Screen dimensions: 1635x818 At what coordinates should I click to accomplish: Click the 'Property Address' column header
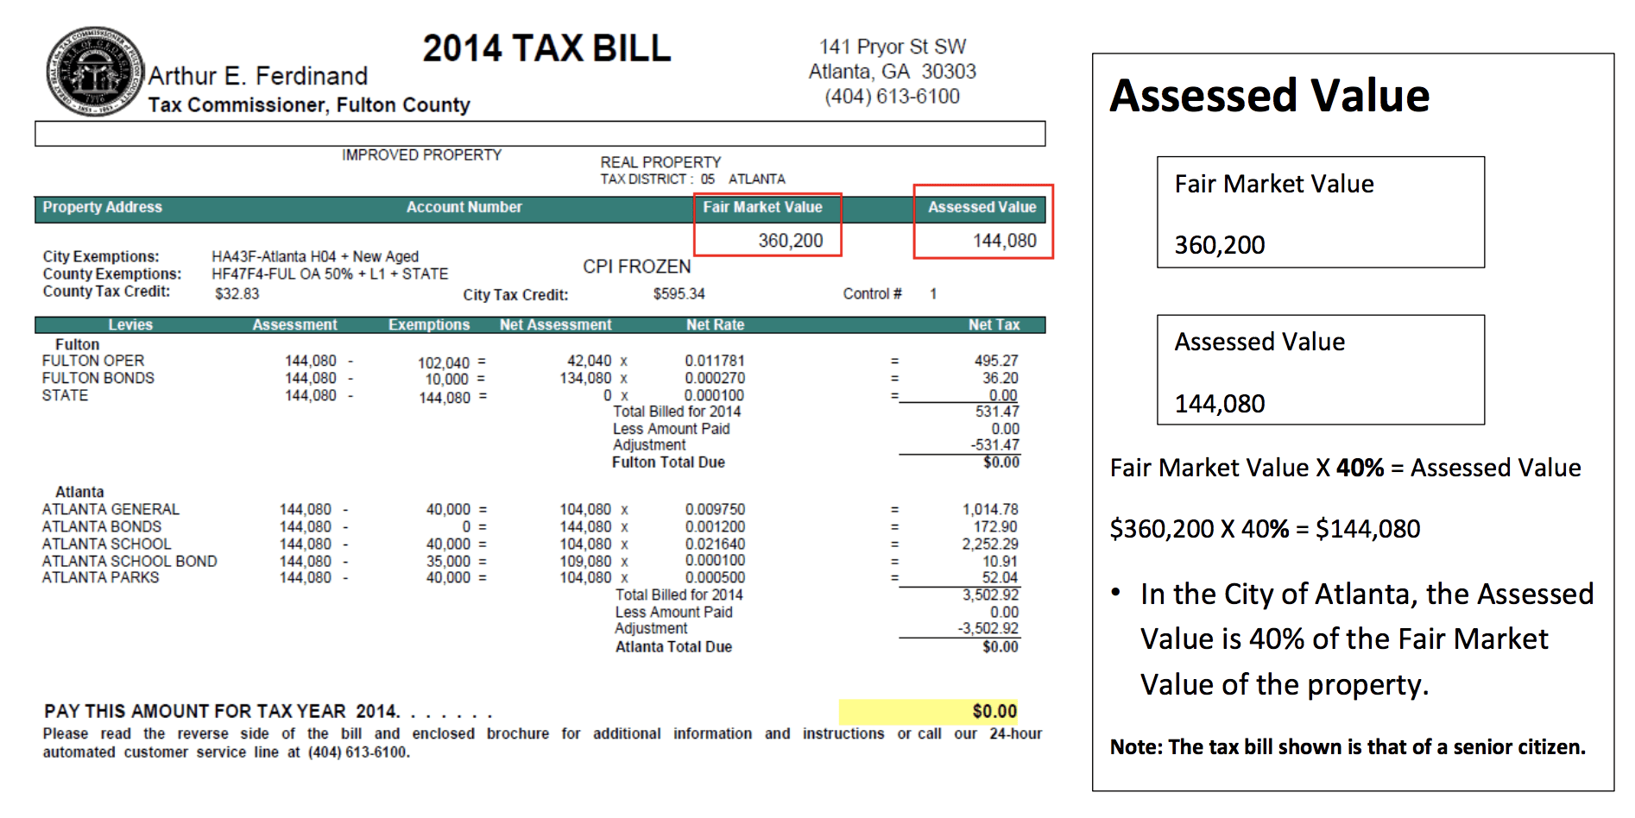103,207
